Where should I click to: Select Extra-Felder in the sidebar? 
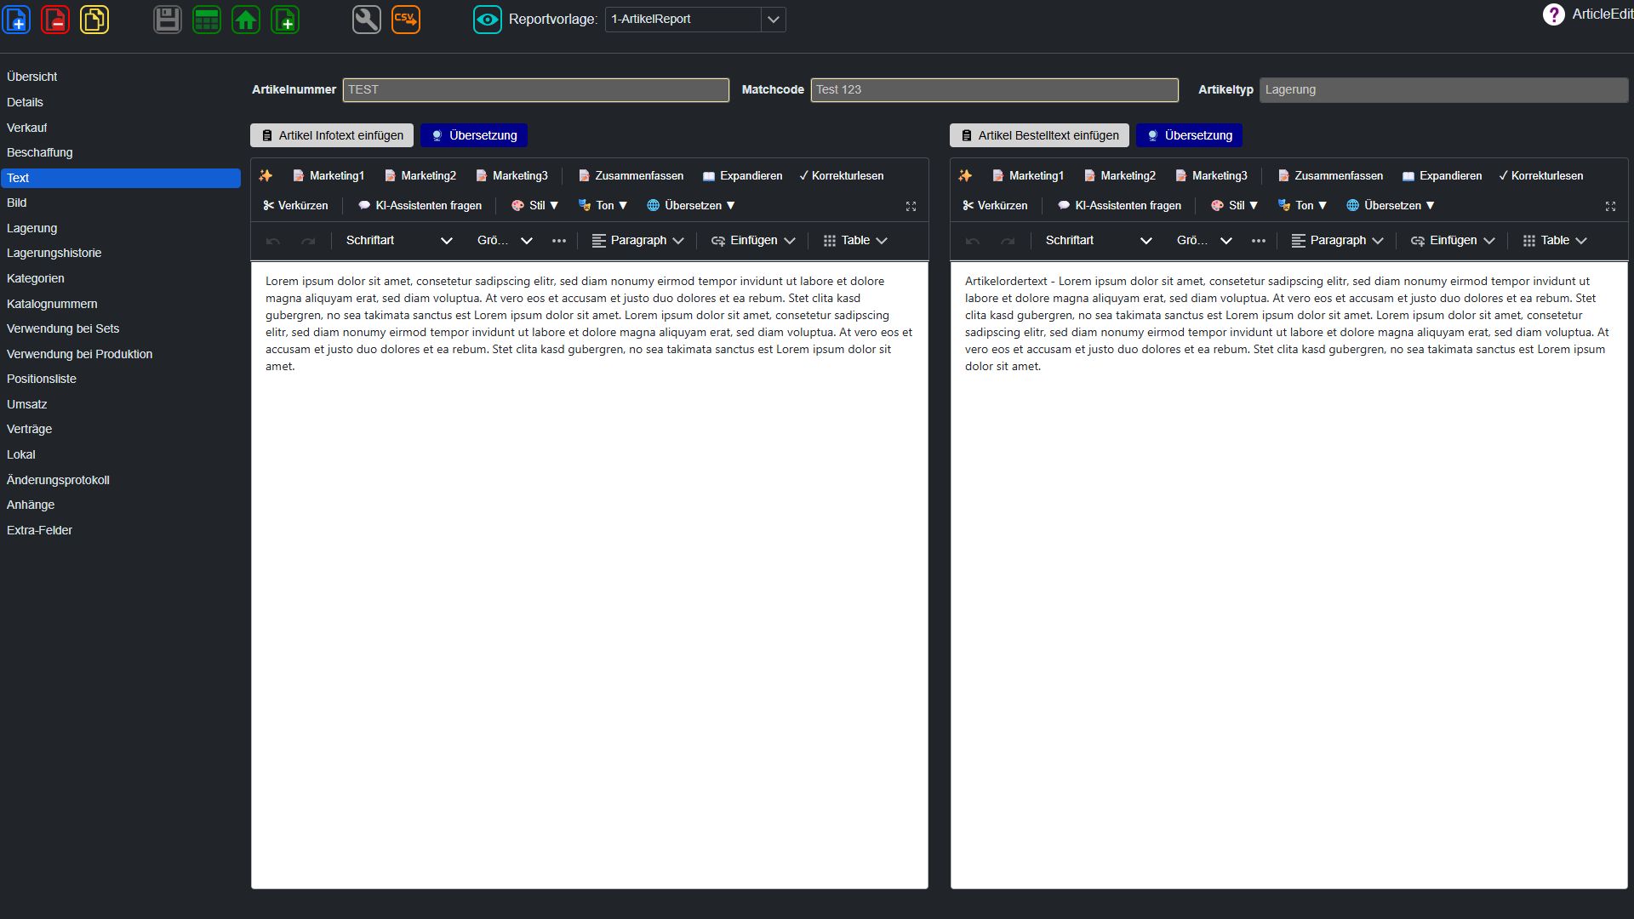(x=39, y=530)
